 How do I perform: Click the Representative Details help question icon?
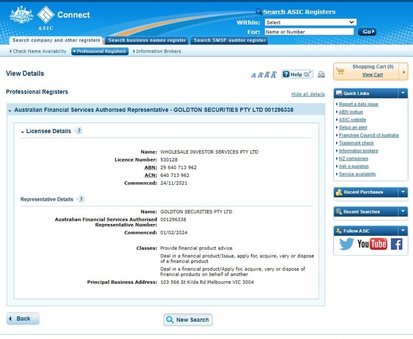point(81,199)
